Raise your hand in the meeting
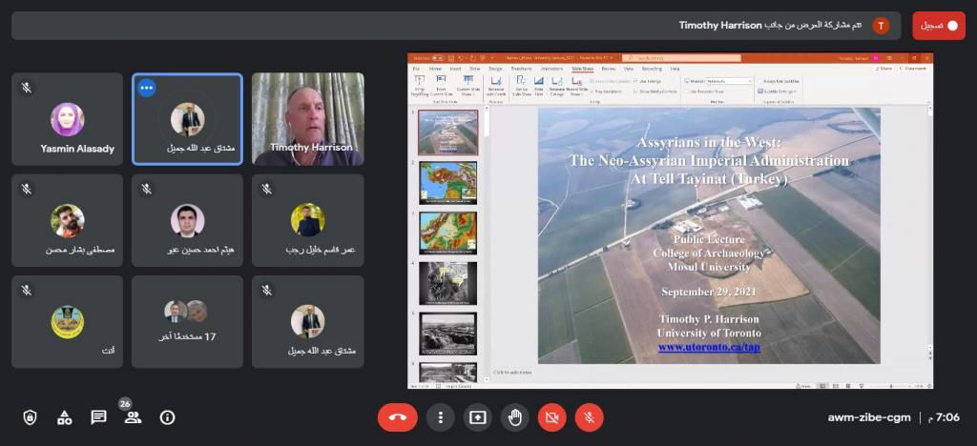Screen dimensions: 977x446 [x=514, y=416]
